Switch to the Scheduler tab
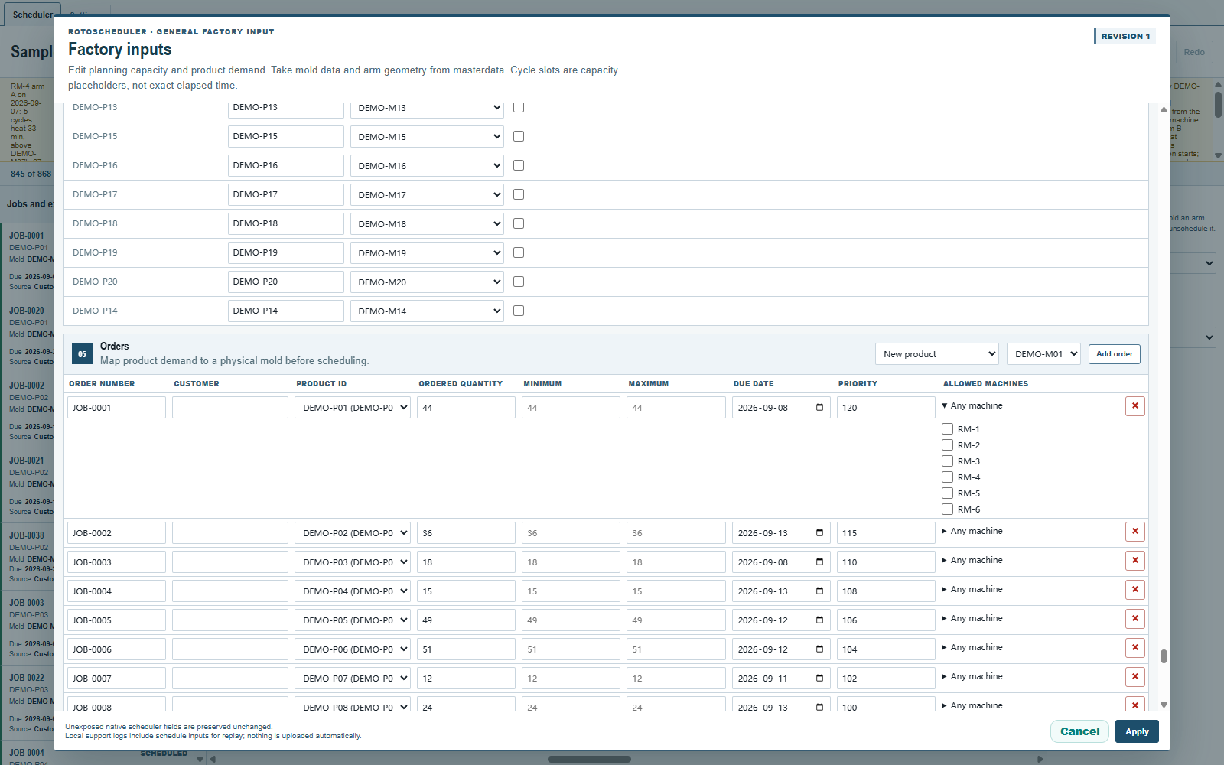This screenshot has height=765, width=1224. [x=32, y=15]
